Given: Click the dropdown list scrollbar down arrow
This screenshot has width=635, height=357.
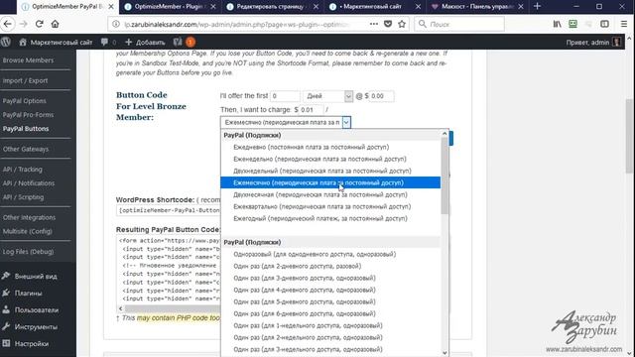Looking at the screenshot, I should [x=444, y=353].
